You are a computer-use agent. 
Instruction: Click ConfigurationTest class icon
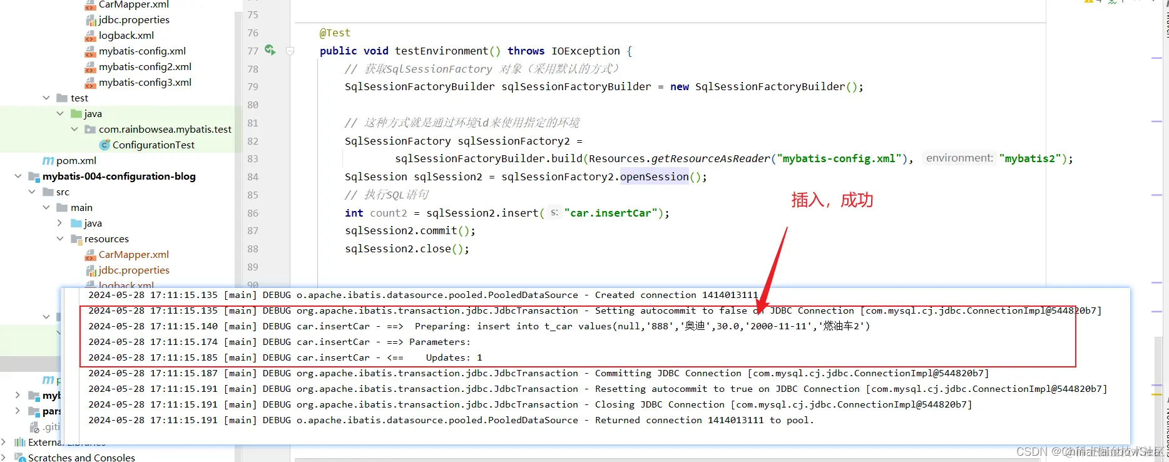pyautogui.click(x=105, y=145)
